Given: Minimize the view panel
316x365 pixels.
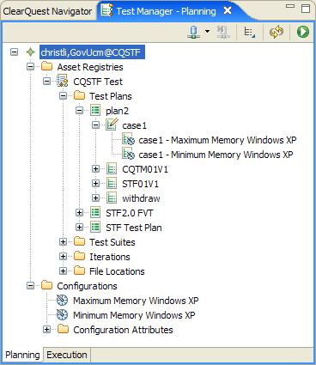Looking at the screenshot, I should pos(290,6).
